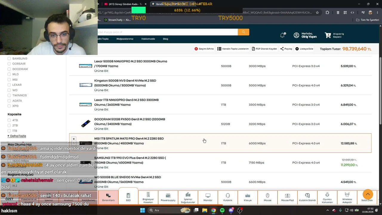Open the Chrome extensions puzzle icon
The width and height of the screenshot is (382, 215).
(327, 13)
